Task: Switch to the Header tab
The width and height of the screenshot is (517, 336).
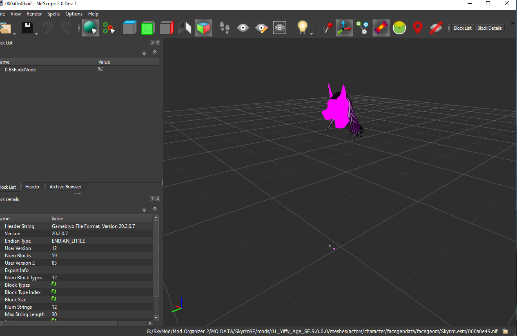Action: coord(33,187)
